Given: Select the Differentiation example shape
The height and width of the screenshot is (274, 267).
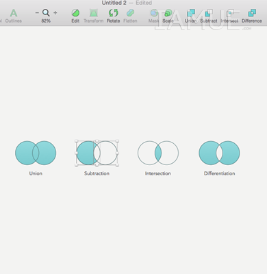Looking at the screenshot, I should [x=219, y=153].
